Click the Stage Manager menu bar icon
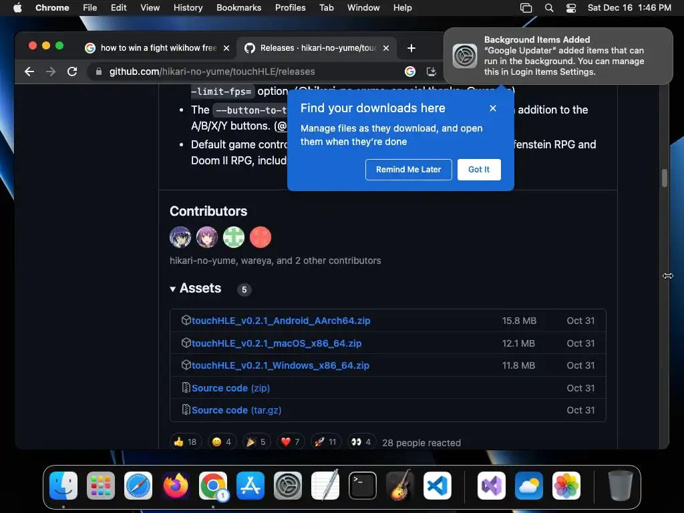Image resolution: width=684 pixels, height=513 pixels. [x=526, y=8]
